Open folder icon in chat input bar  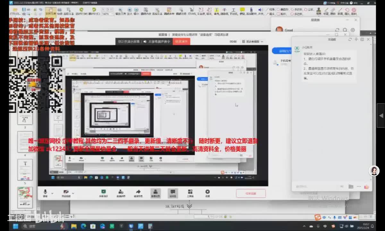tap(351, 186)
